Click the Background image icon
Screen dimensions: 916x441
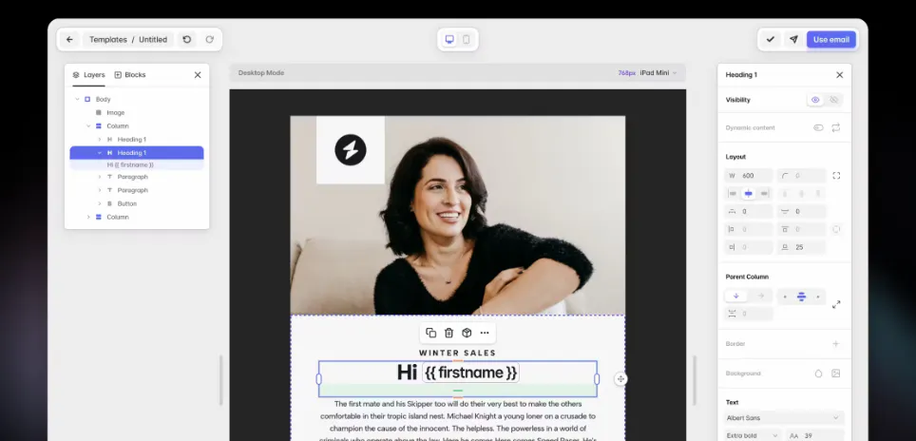[836, 374]
